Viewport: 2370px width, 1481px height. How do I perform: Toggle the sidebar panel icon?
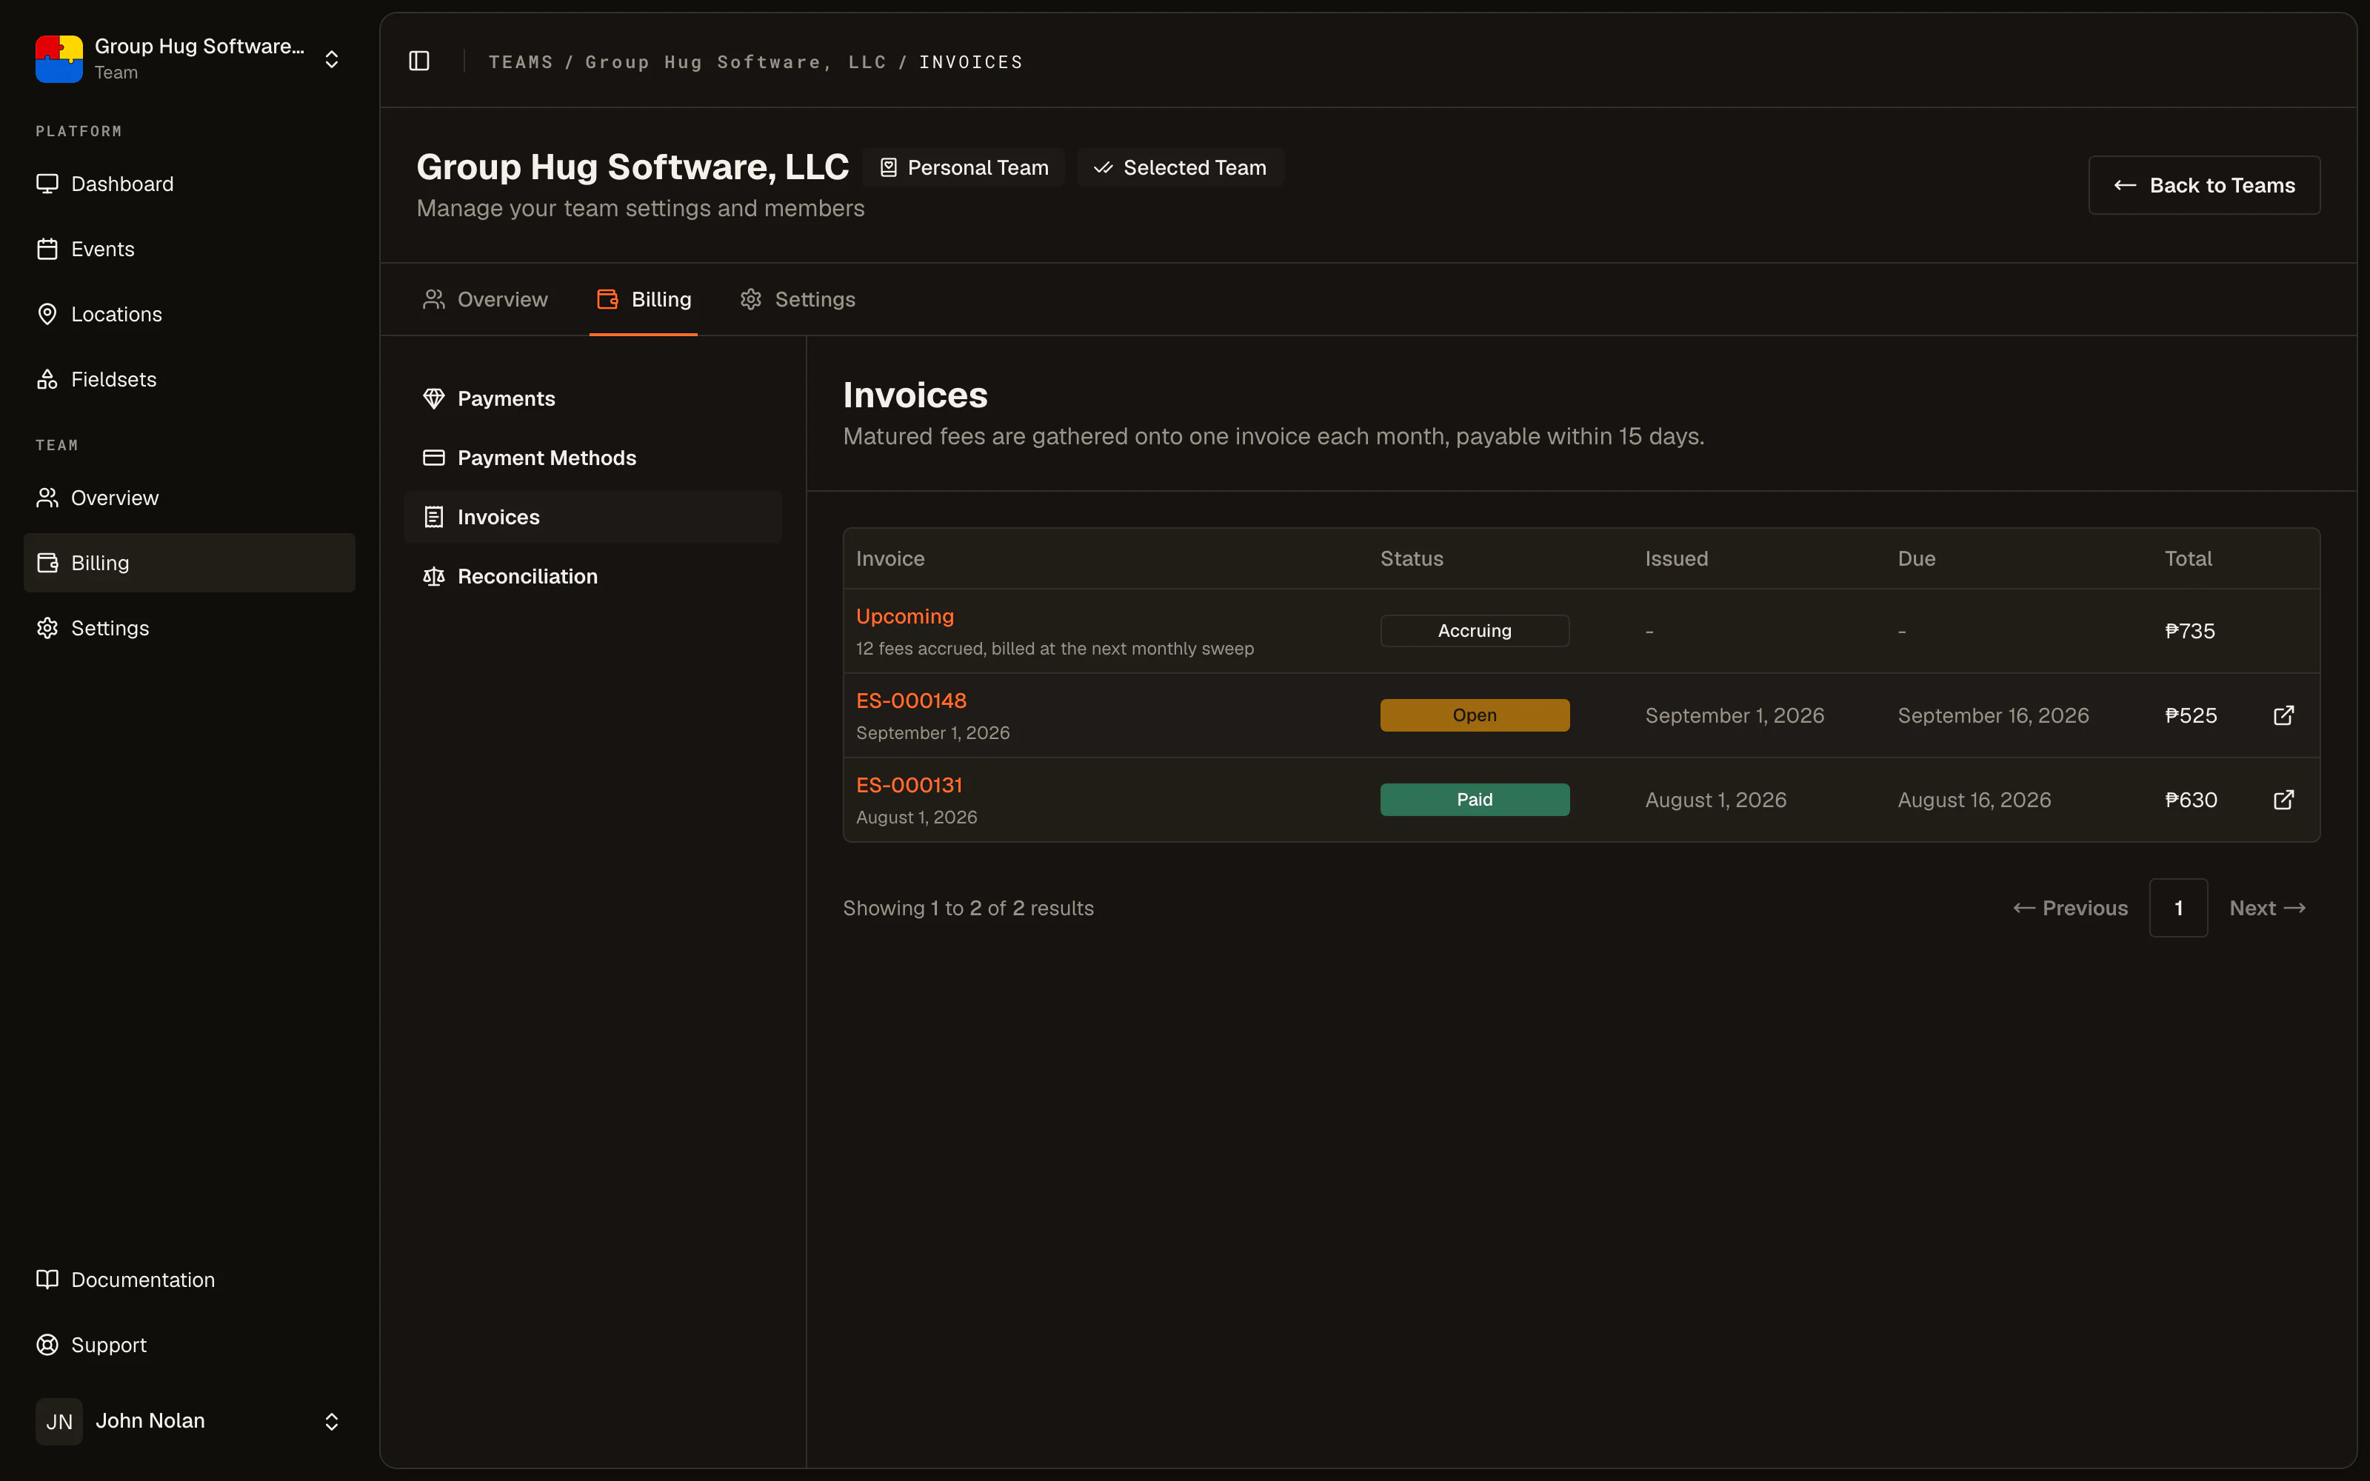click(419, 61)
